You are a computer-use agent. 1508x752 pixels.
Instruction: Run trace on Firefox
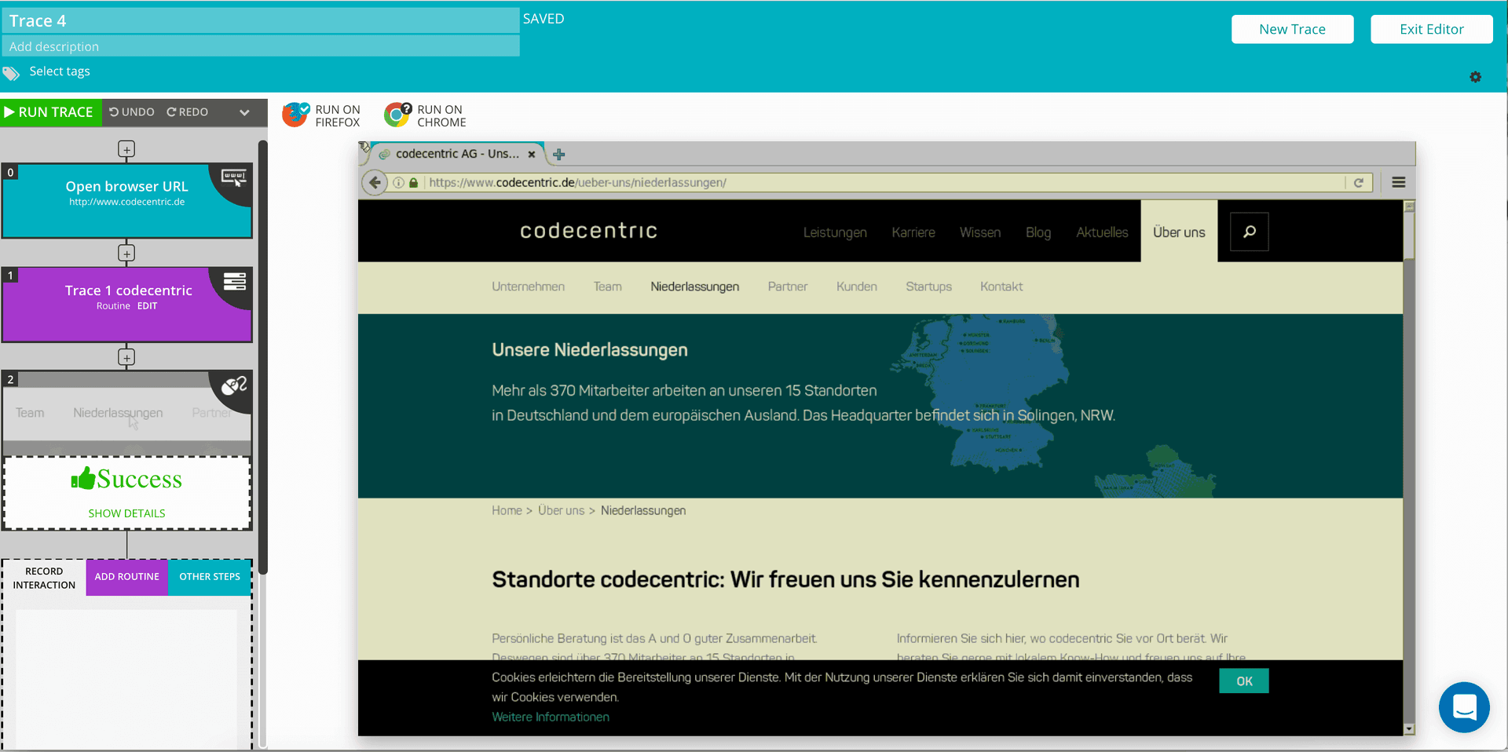coord(321,115)
